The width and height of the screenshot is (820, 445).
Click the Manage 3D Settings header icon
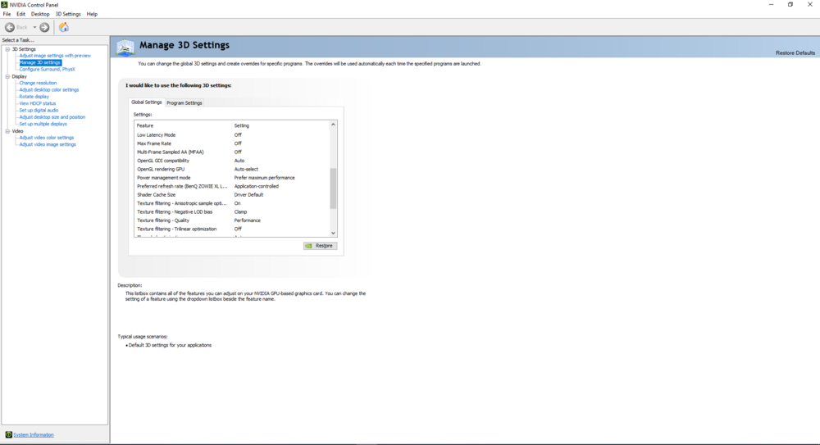click(125, 47)
